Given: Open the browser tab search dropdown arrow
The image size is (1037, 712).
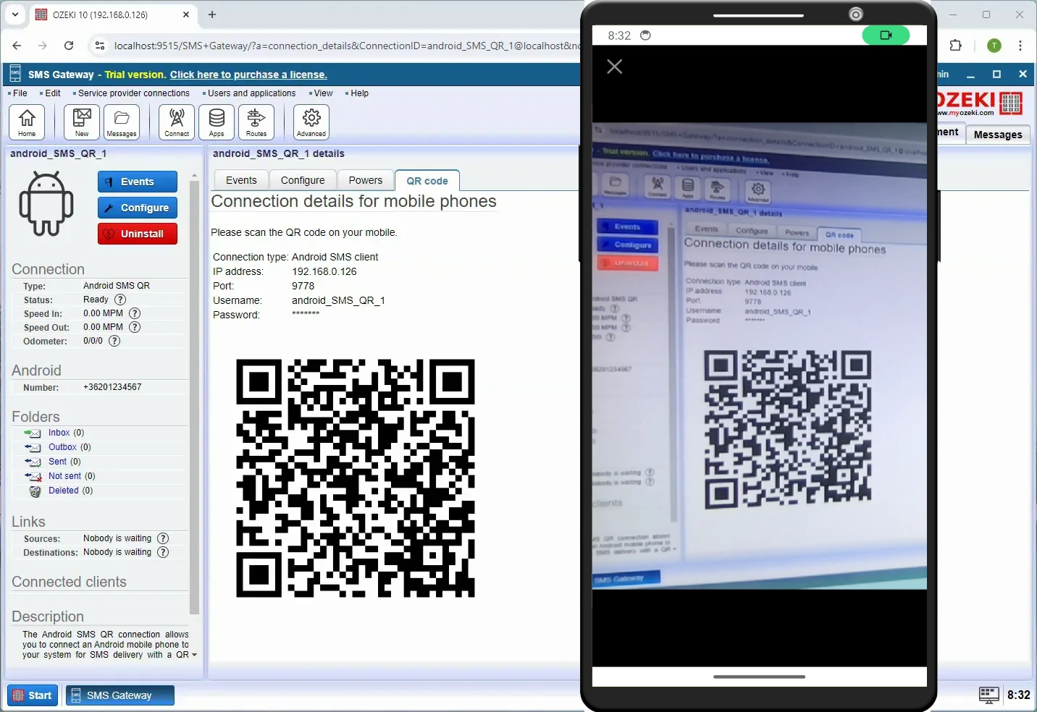Looking at the screenshot, I should click(14, 14).
